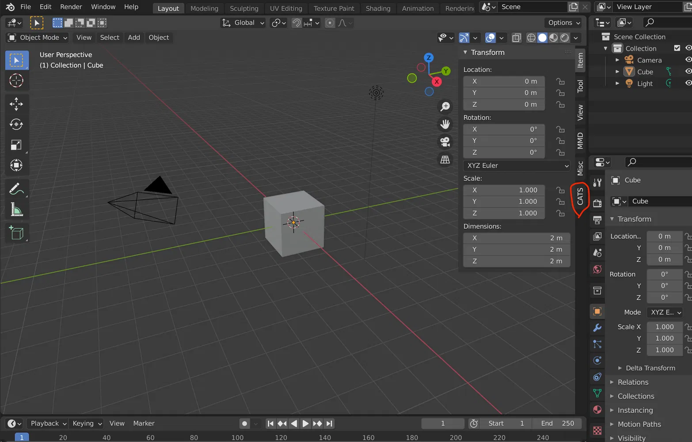Hide the Camera in outliner
This screenshot has width=692, height=442.
[688, 60]
